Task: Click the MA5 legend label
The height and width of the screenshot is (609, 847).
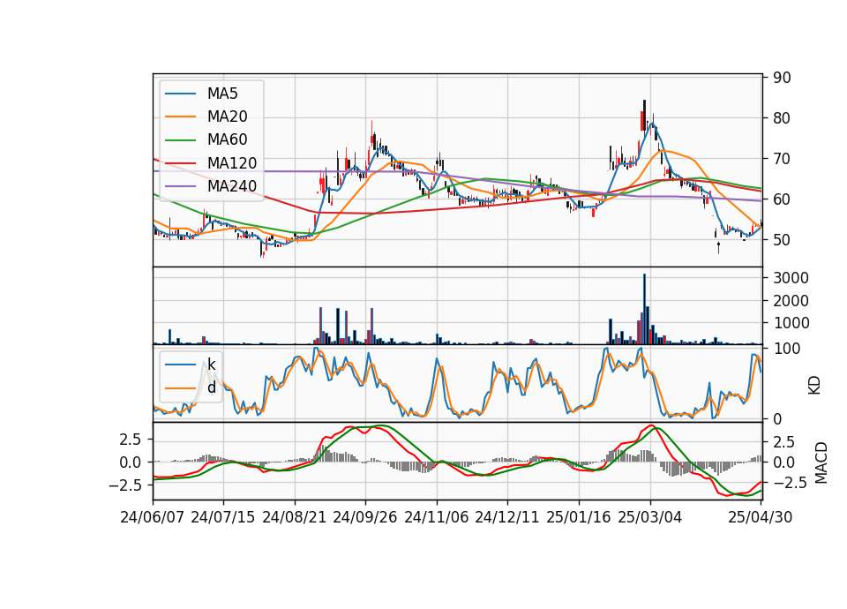Action: (x=222, y=94)
